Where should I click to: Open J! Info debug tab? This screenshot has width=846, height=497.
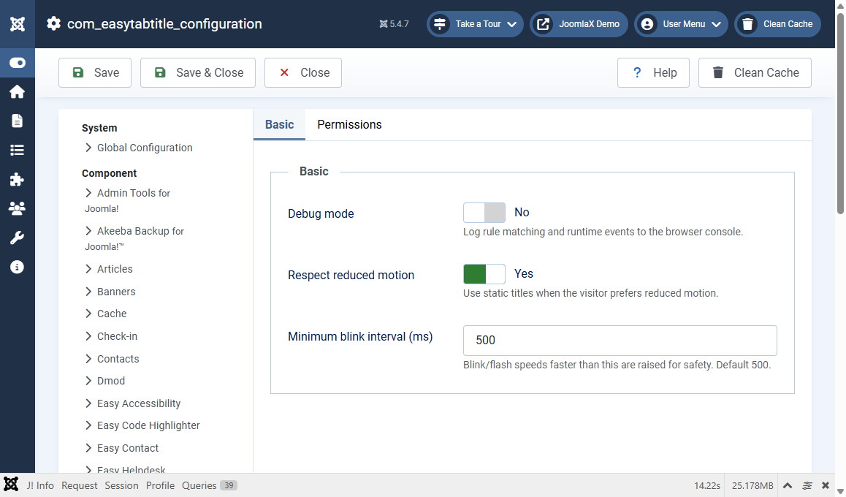tap(40, 485)
